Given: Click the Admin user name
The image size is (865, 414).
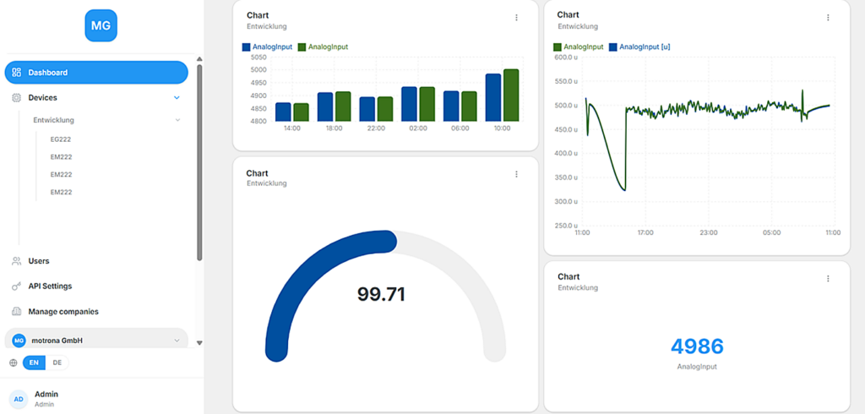Looking at the screenshot, I should (46, 394).
